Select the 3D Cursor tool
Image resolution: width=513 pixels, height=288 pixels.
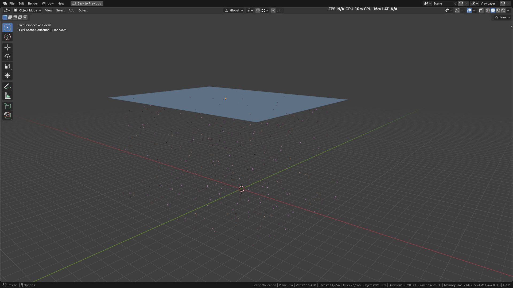7,37
